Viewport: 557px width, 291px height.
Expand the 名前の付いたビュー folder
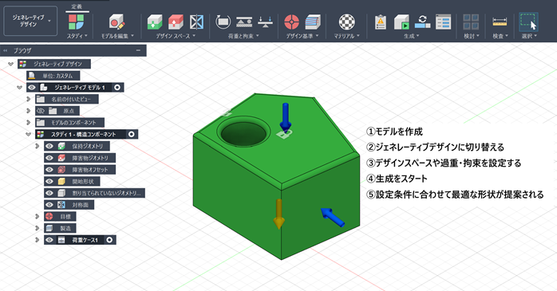pyautogui.click(x=29, y=99)
